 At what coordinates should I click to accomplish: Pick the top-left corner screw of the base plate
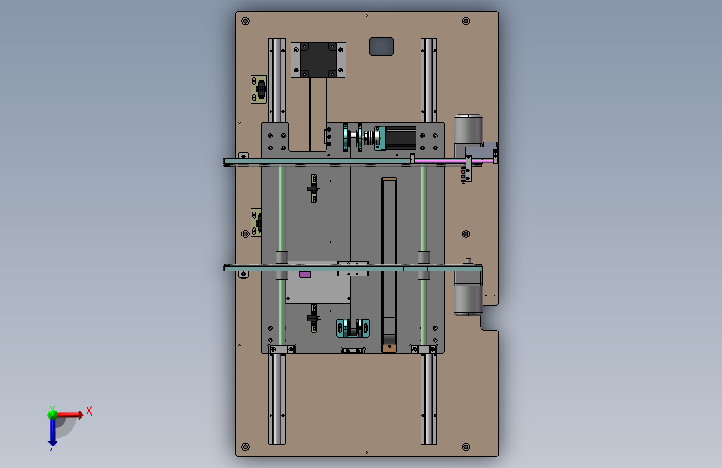pyautogui.click(x=246, y=21)
